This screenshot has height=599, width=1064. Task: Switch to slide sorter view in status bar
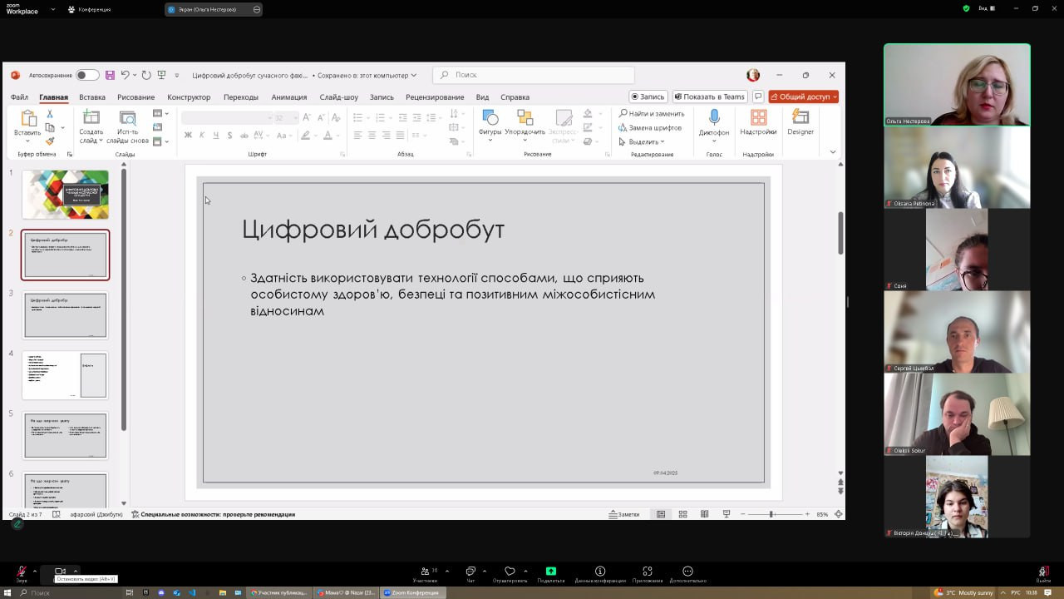point(682,514)
